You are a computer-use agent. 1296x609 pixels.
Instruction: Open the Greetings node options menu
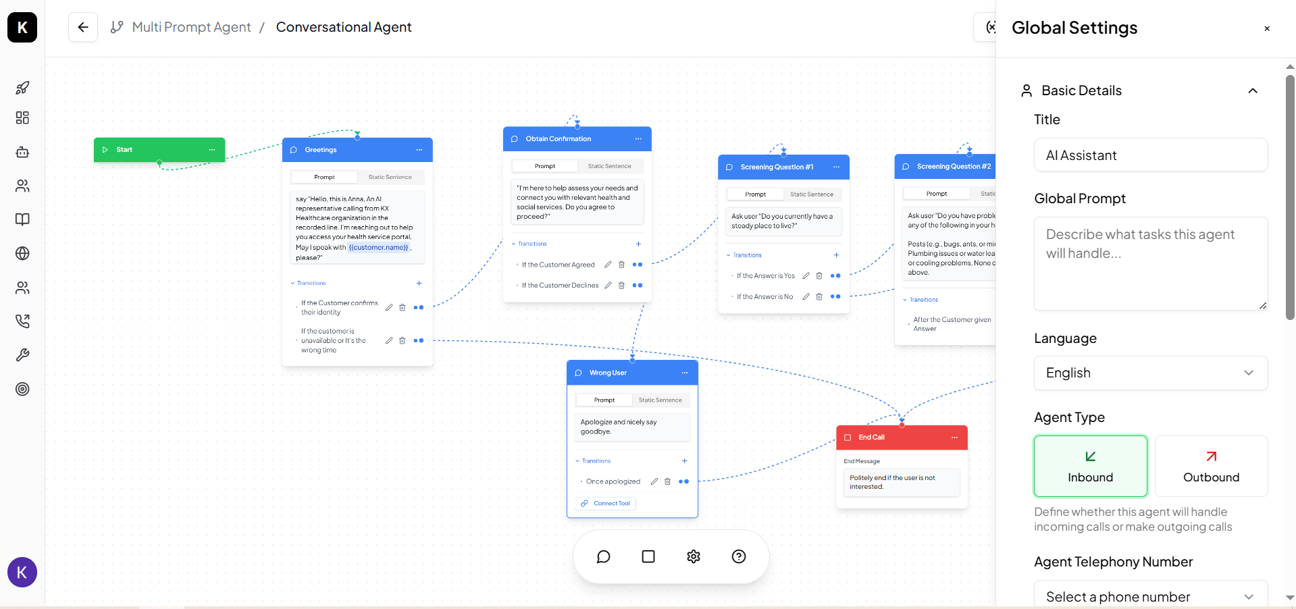(x=419, y=149)
